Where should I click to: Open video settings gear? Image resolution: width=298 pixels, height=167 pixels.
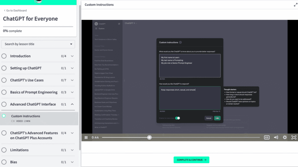point(285,137)
